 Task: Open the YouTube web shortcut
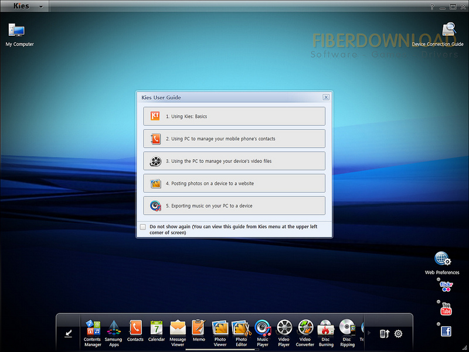[446, 309]
